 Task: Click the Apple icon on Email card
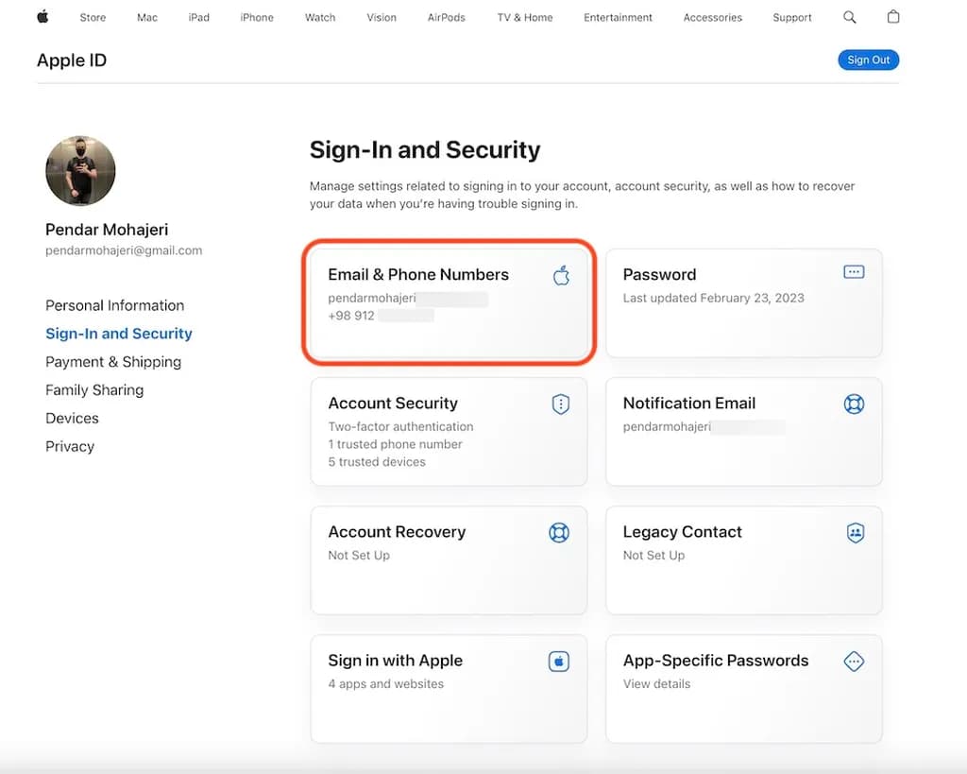tap(561, 275)
